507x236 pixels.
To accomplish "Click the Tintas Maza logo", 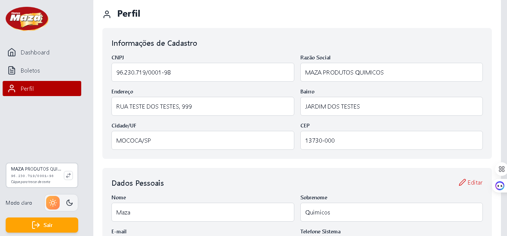I will 27,19.
